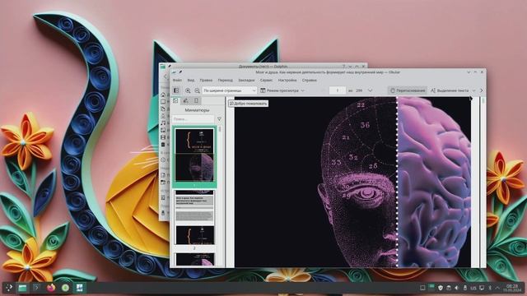Click the US keyboard layout indicator
Image resolution: width=527 pixels, height=296 pixels.
point(473,288)
